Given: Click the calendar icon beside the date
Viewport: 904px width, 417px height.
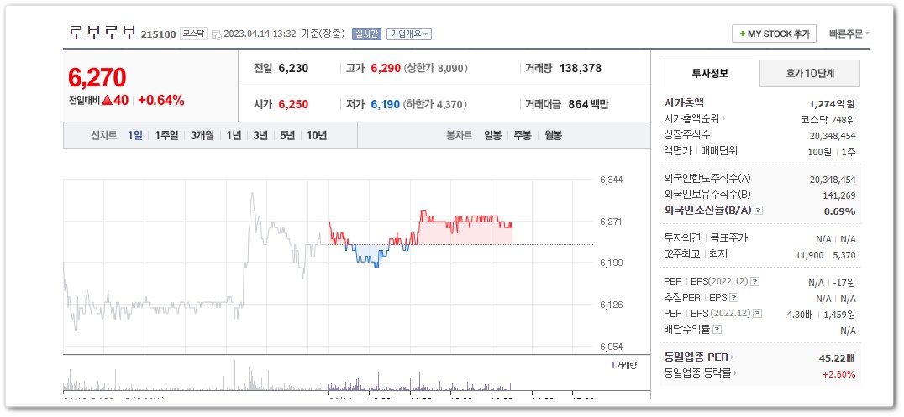Looking at the screenshot, I should pyautogui.click(x=216, y=34).
